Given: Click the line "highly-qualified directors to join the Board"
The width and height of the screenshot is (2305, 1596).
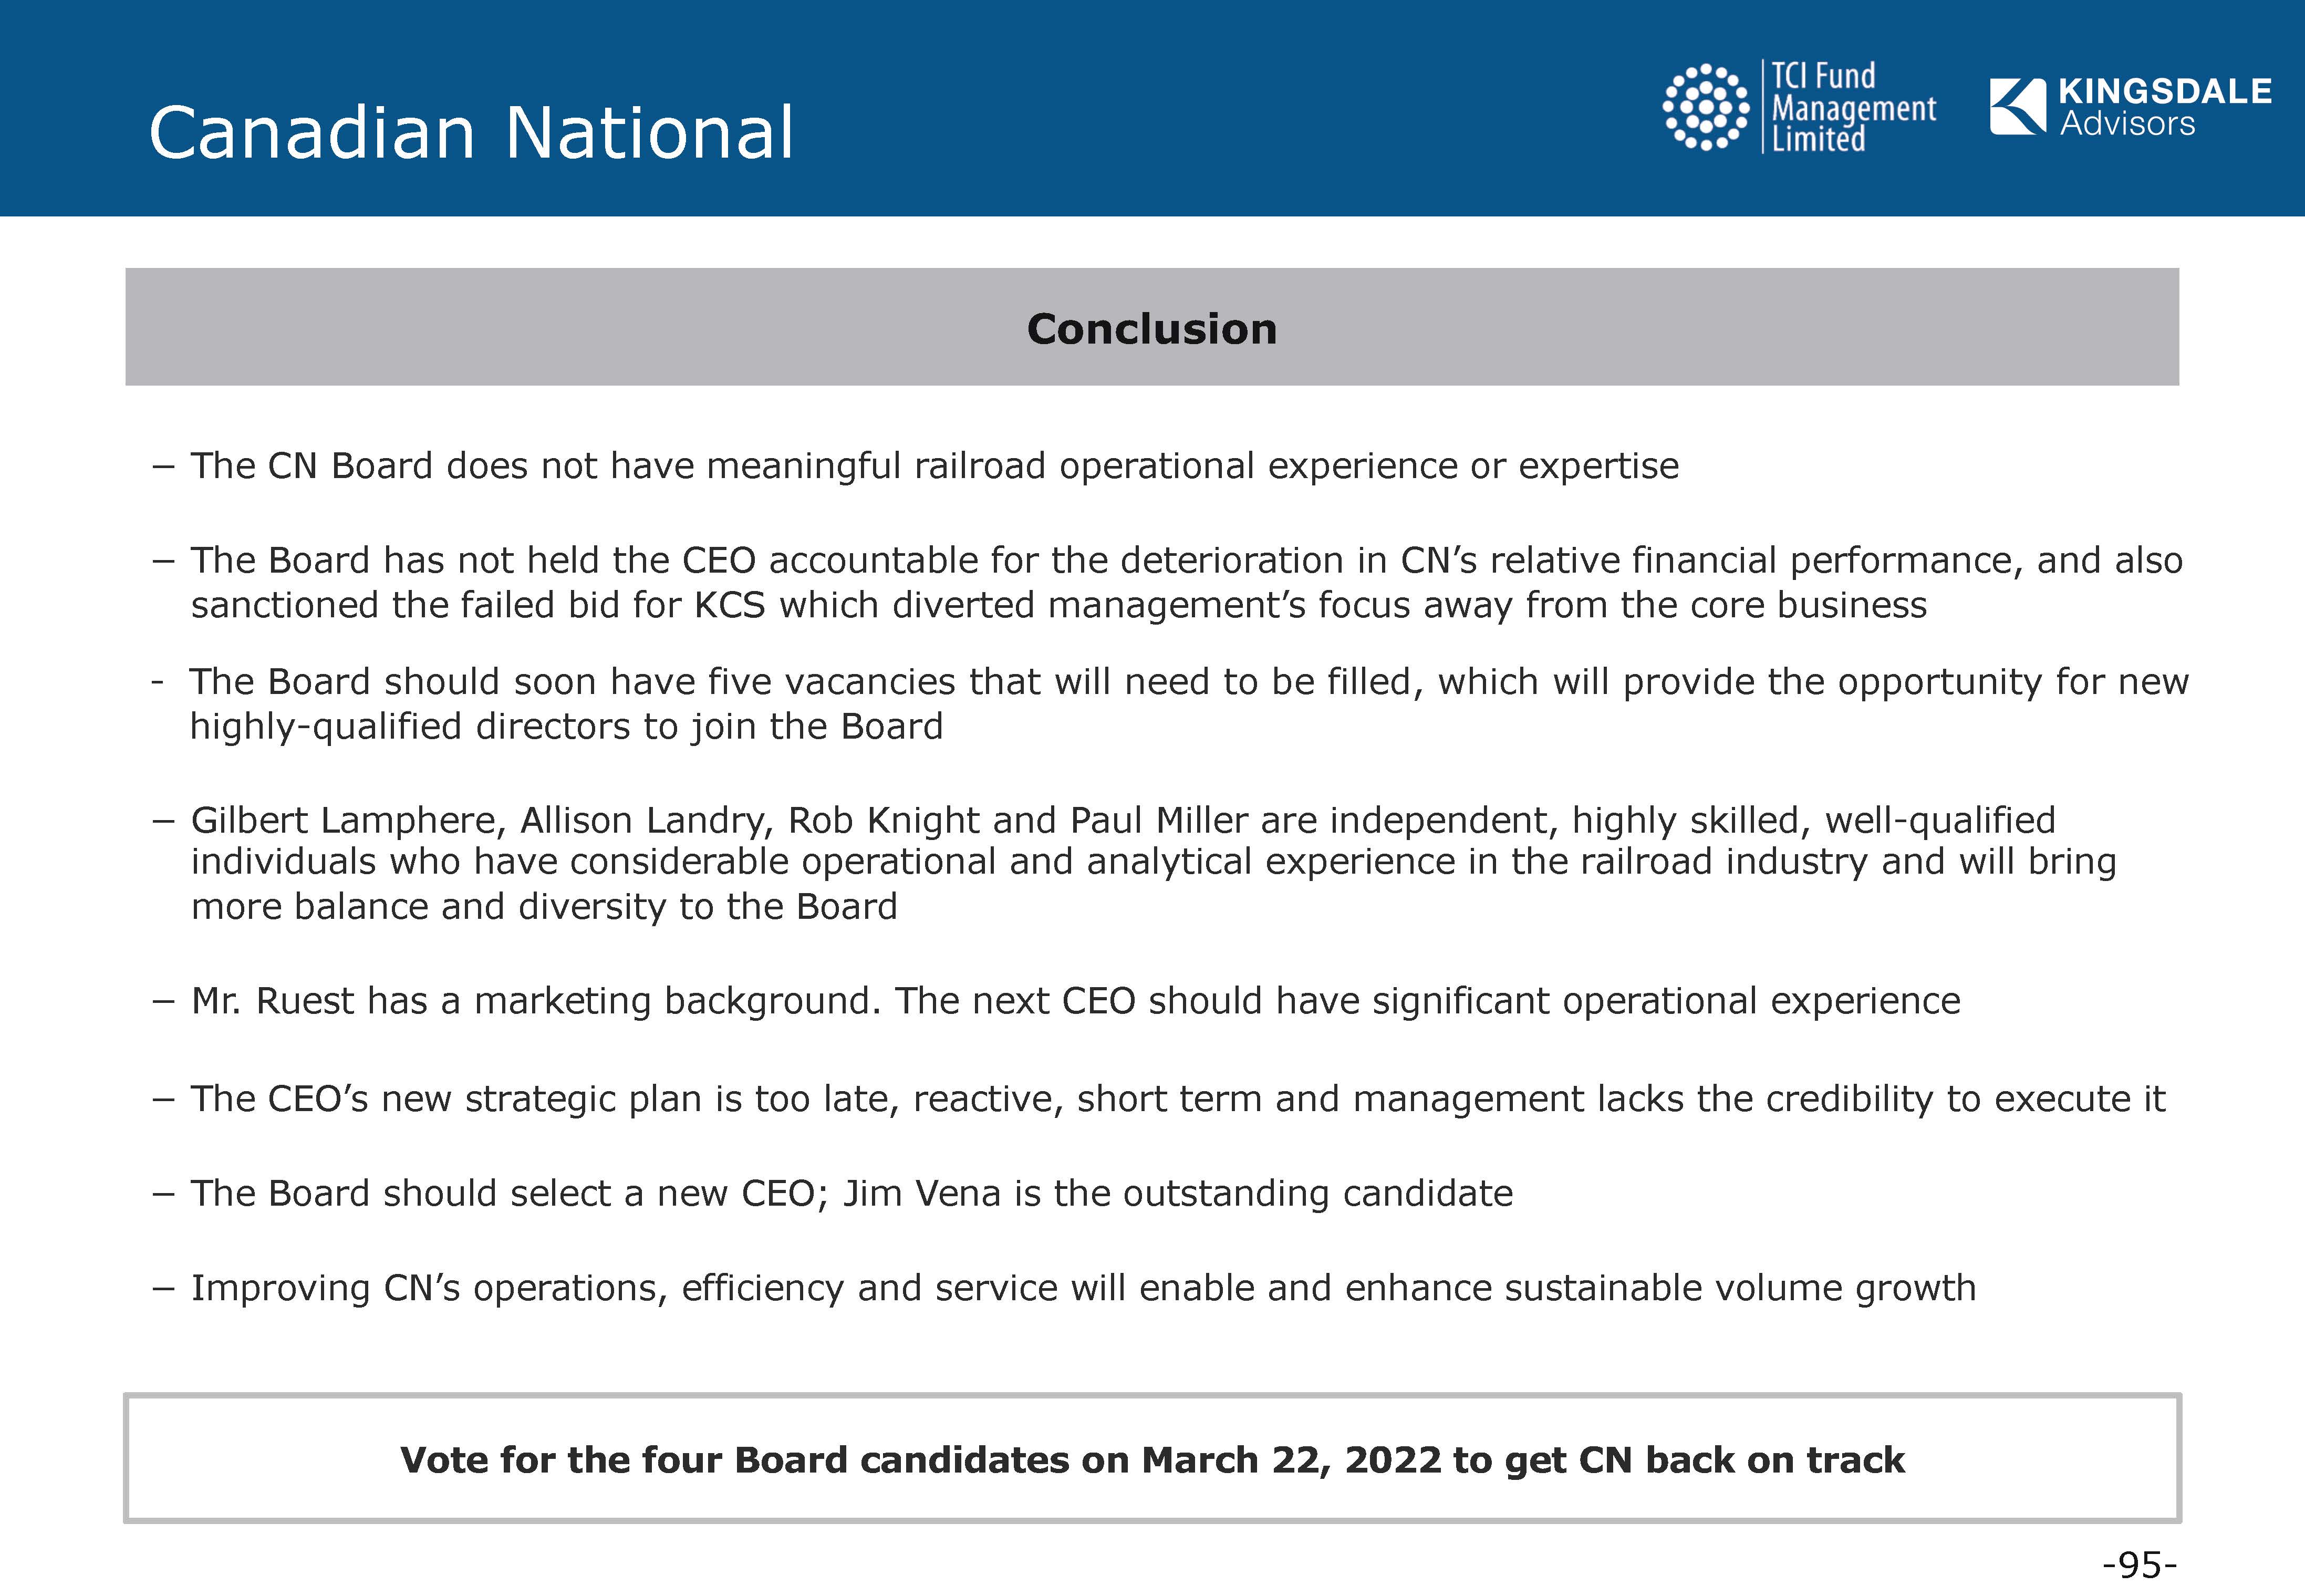Looking at the screenshot, I should (x=566, y=727).
